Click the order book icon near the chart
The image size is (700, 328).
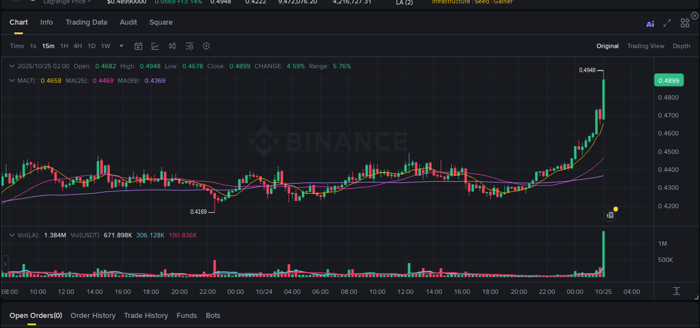click(x=610, y=215)
